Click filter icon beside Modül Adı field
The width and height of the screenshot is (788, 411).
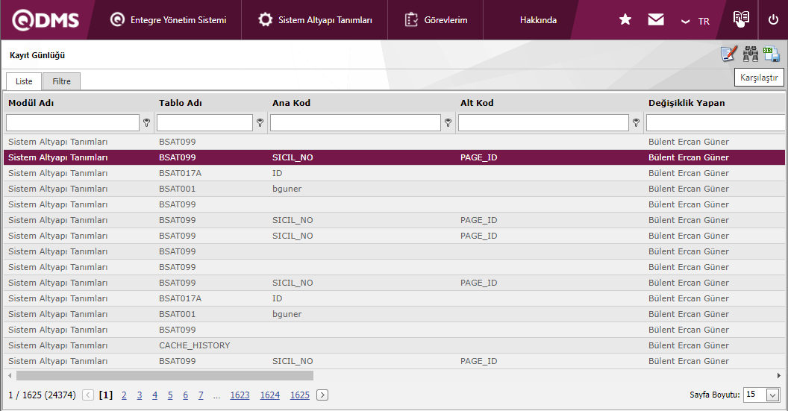pos(146,123)
